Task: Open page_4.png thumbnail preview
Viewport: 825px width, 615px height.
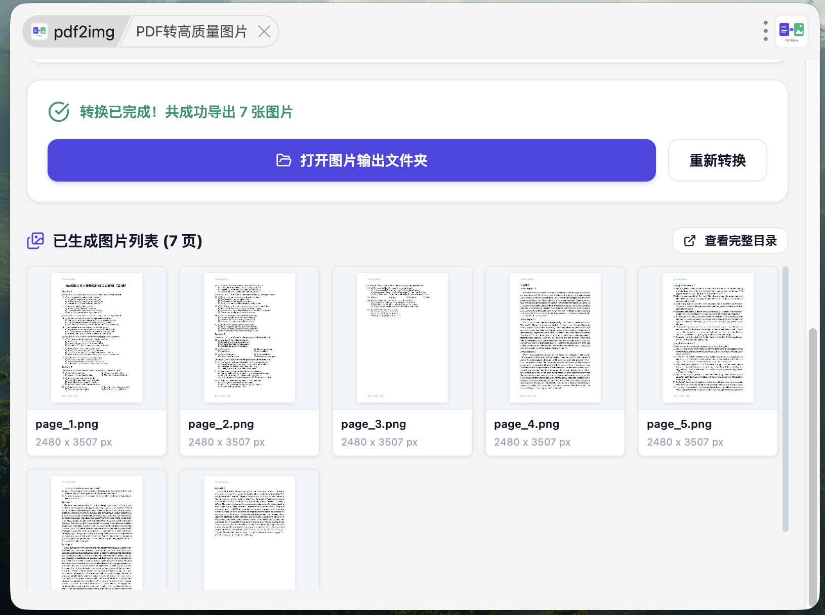Action: [x=555, y=338]
